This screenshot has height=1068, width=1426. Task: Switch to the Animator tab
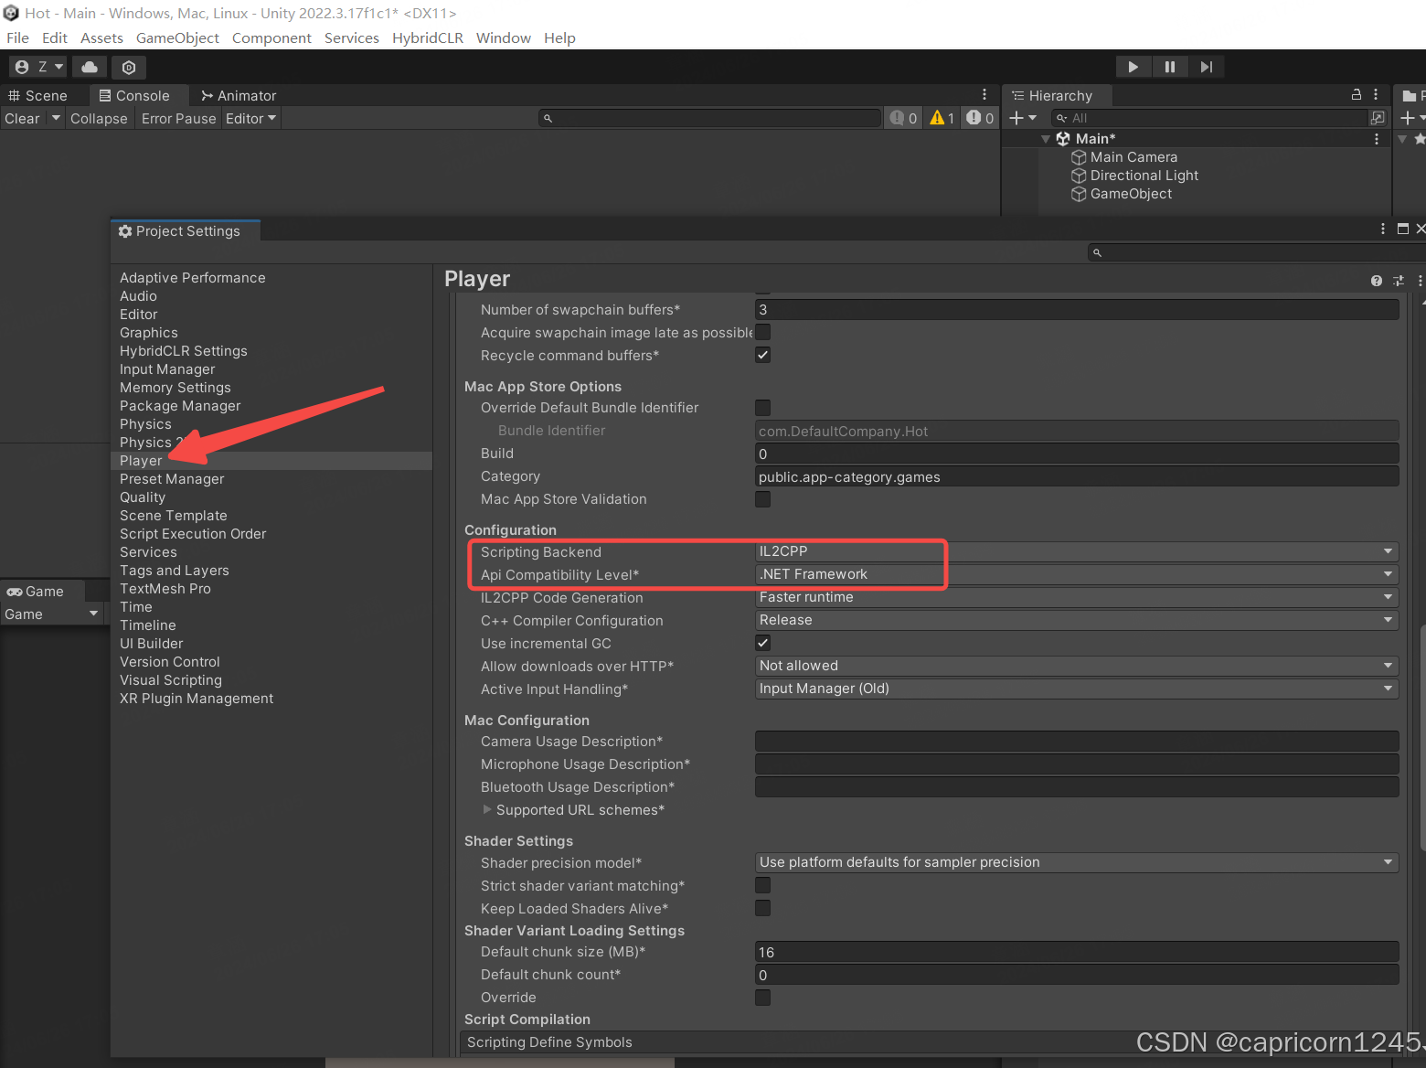coord(238,95)
